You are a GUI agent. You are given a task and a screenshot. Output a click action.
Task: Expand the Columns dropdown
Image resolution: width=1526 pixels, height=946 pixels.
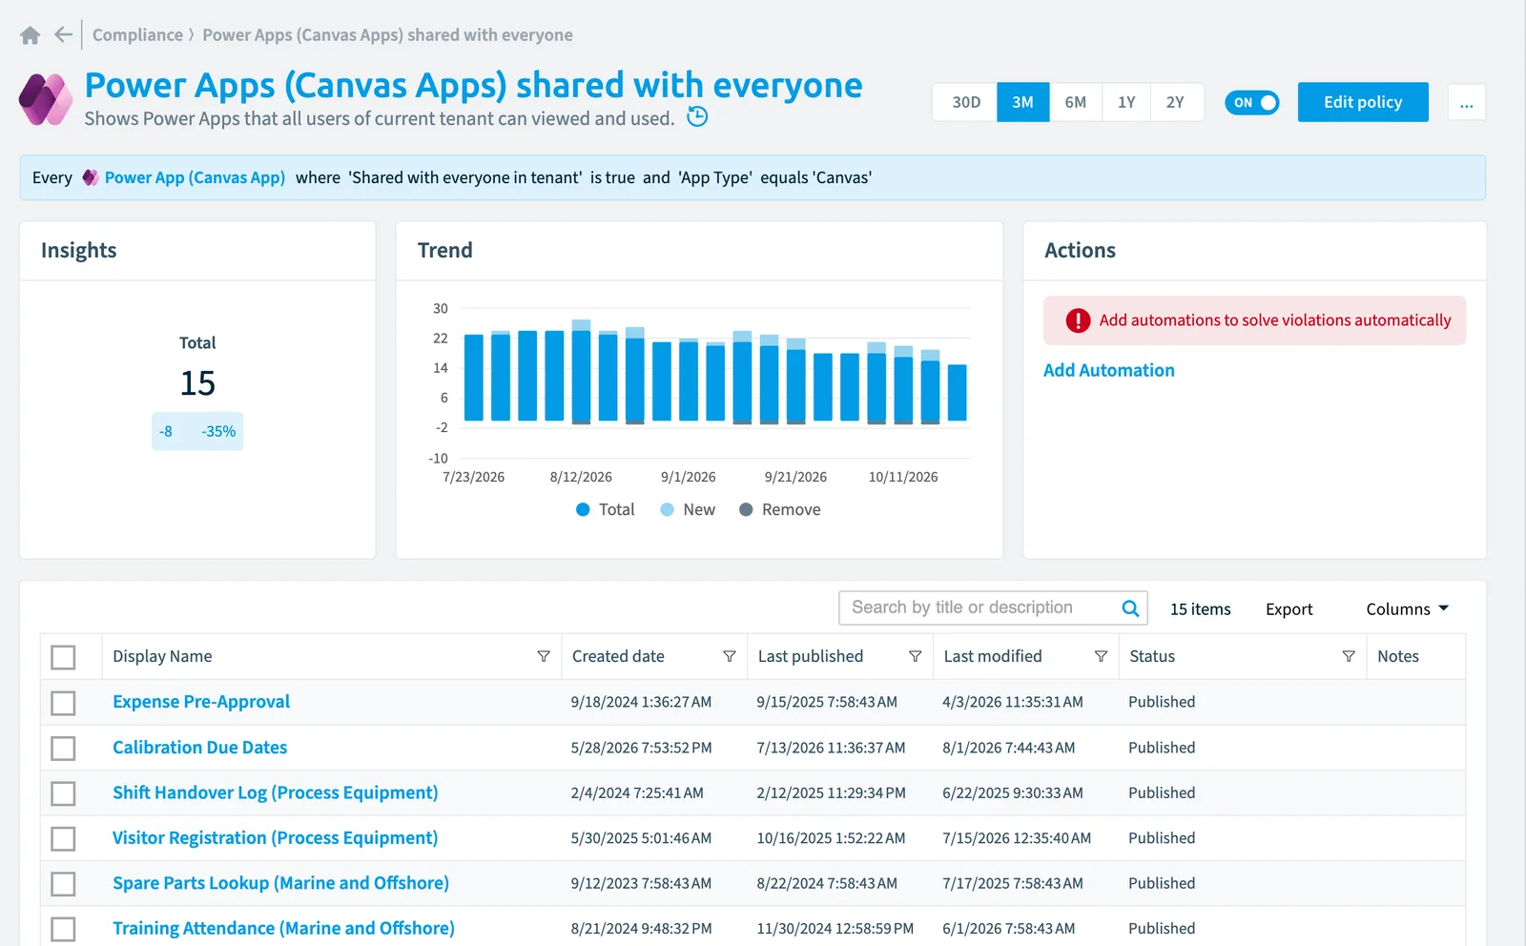tap(1407, 608)
